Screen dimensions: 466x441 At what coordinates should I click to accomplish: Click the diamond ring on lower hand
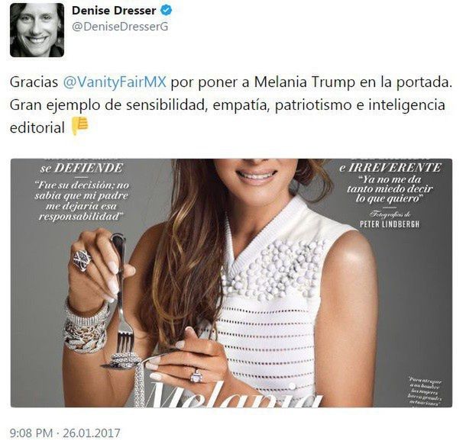[196, 376]
